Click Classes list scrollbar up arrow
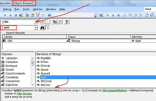156x101 pixels. [32, 58]
